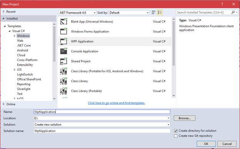Toggle Create directory for solution checkbox
240x149 pixels.
pyautogui.click(x=176, y=131)
